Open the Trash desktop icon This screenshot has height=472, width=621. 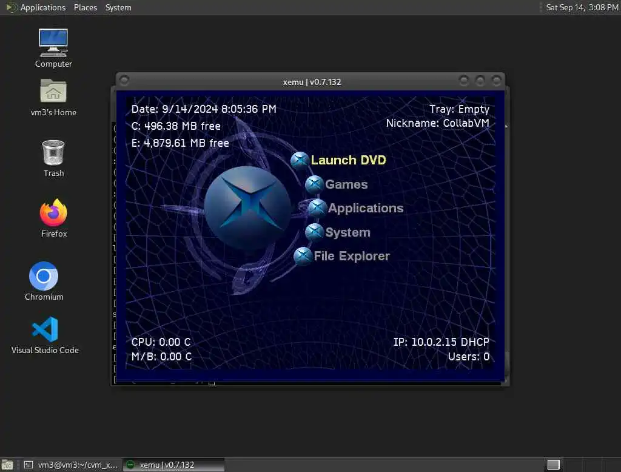(x=53, y=158)
